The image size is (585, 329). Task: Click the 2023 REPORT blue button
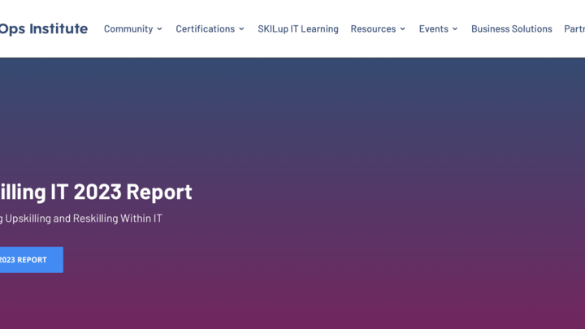point(32,260)
